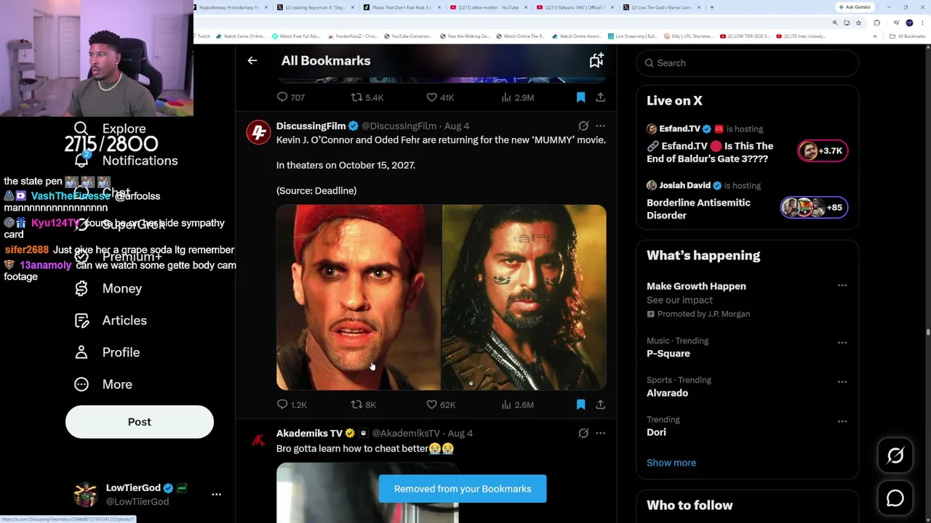
Task: Repost the post with 5.4K reposts
Action: (x=367, y=97)
